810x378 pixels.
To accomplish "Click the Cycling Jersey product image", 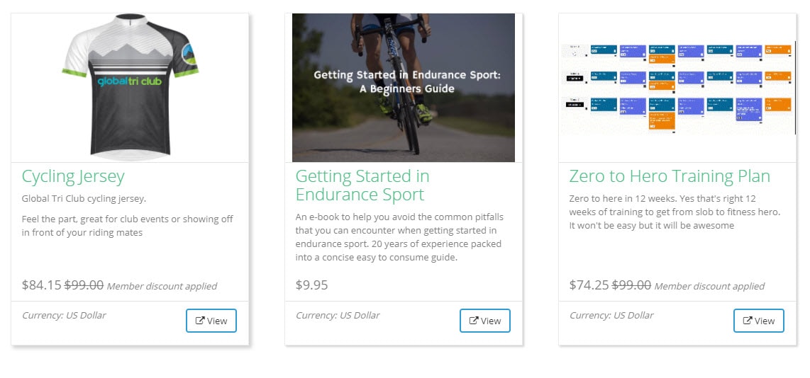I will [x=130, y=88].
